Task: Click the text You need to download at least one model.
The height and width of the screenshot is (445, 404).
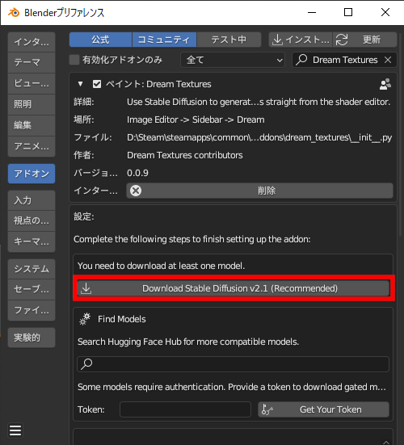Action: coord(161,266)
